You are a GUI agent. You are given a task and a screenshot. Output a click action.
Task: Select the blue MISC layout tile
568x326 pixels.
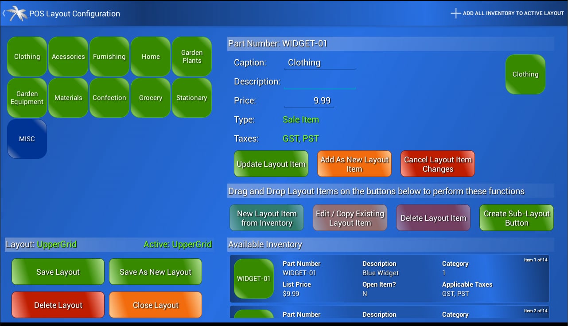[x=27, y=139]
